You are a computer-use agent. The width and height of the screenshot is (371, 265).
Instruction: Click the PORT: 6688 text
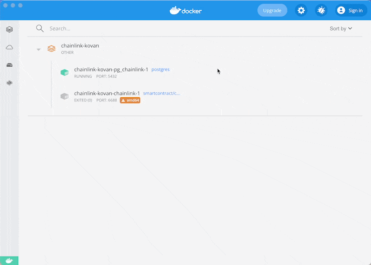click(x=107, y=100)
